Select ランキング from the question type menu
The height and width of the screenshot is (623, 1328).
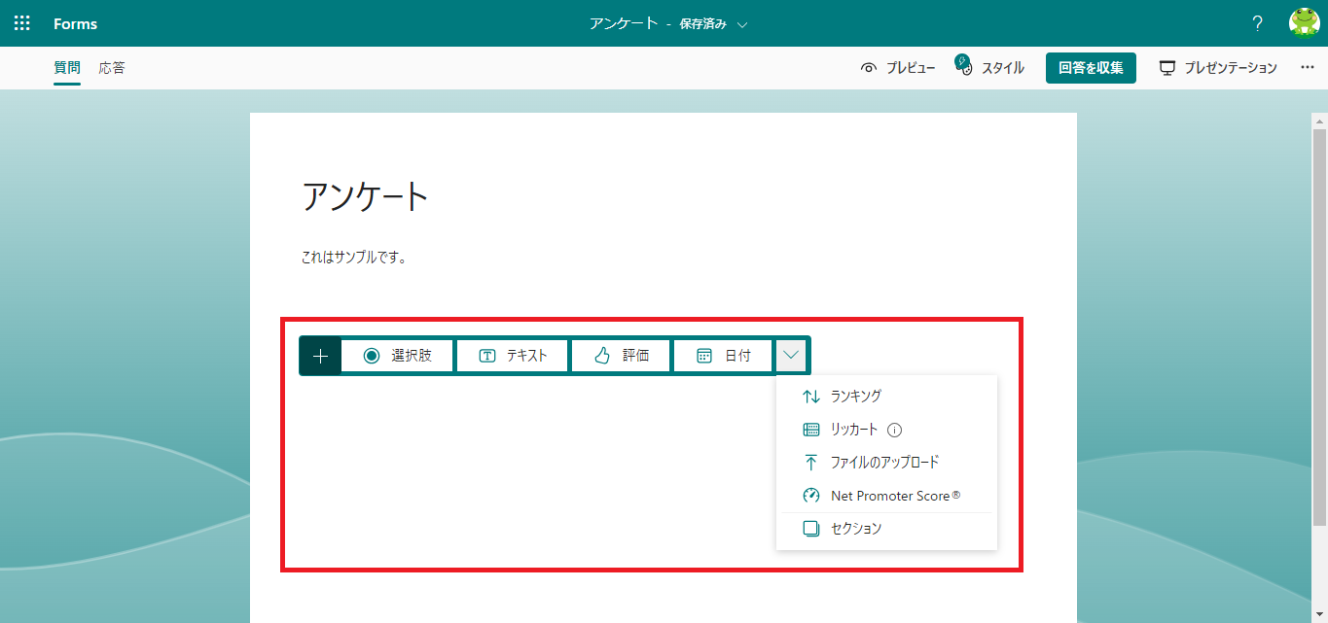point(853,396)
